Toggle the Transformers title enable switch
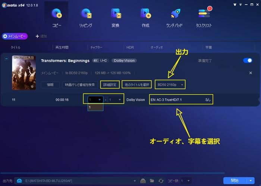This screenshot has height=186, width=261. (247, 60)
